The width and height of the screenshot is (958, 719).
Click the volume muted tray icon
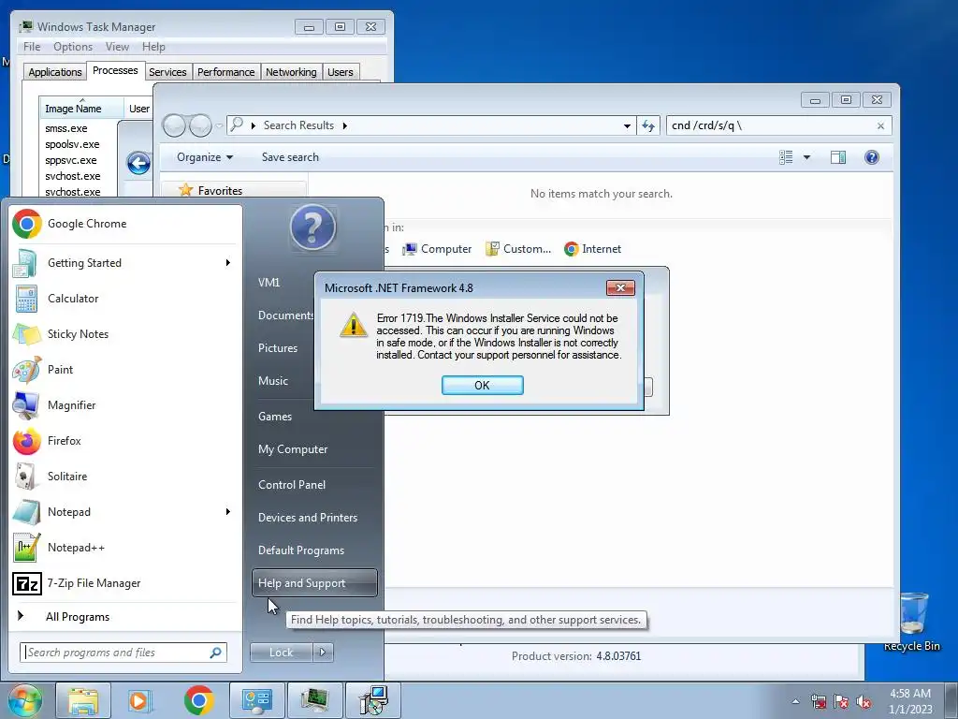pos(864,702)
